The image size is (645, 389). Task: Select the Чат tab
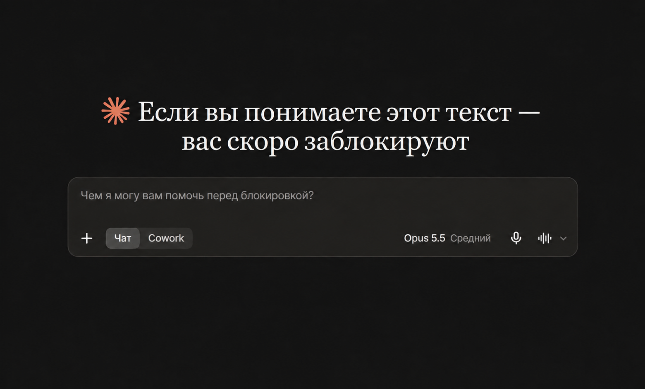click(x=123, y=238)
